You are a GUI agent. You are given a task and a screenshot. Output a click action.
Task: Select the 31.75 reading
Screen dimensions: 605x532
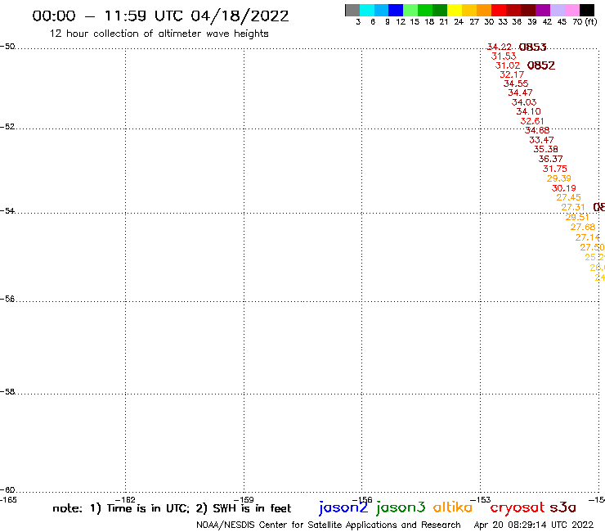click(555, 169)
